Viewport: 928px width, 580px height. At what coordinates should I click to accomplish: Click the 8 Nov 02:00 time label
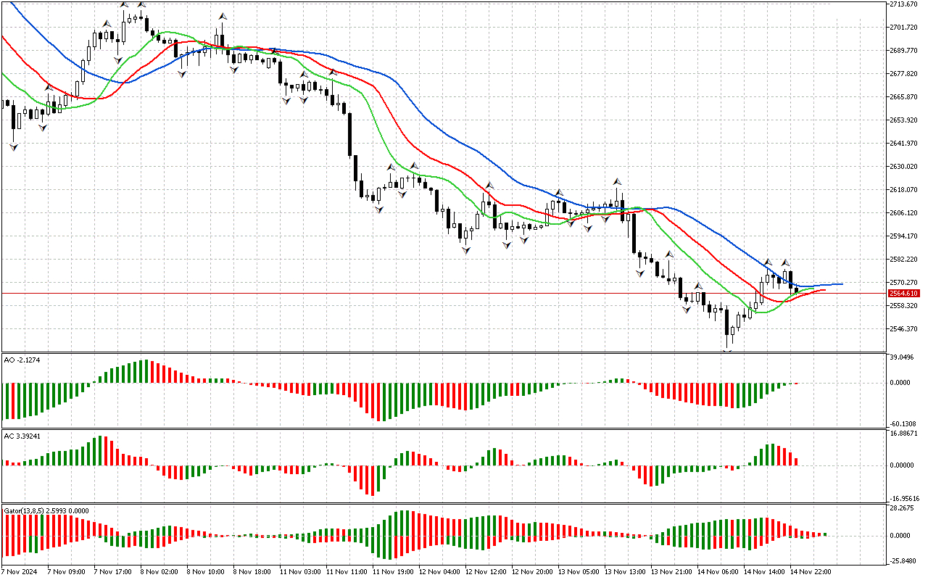pyautogui.click(x=160, y=572)
